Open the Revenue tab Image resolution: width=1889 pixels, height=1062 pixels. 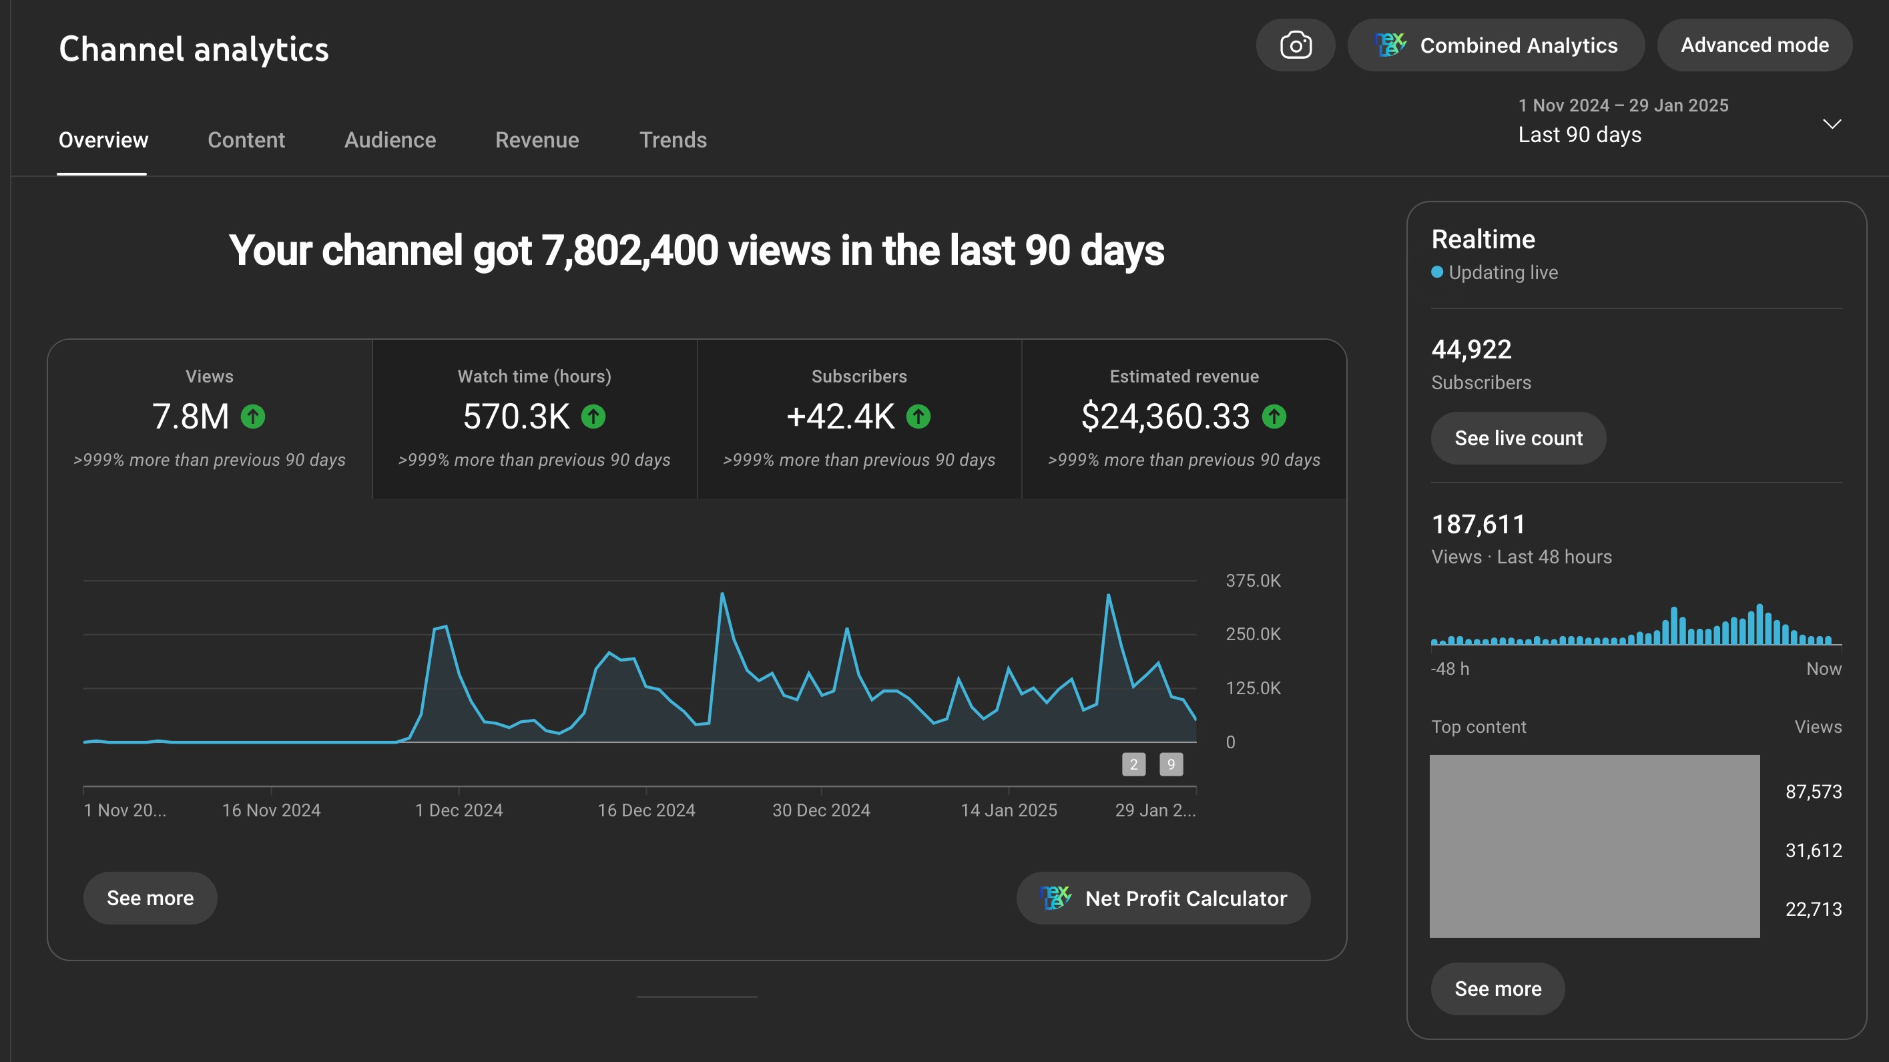point(537,140)
